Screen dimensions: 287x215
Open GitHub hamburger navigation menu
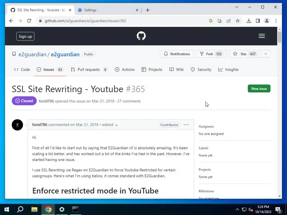[261, 36]
